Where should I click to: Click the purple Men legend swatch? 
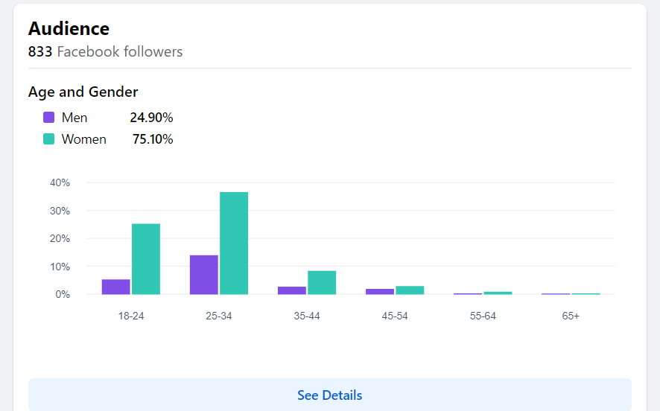49,118
